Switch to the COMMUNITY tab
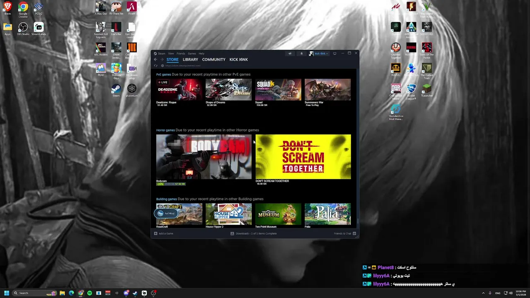Screen dimensions: 530x298 214,60
